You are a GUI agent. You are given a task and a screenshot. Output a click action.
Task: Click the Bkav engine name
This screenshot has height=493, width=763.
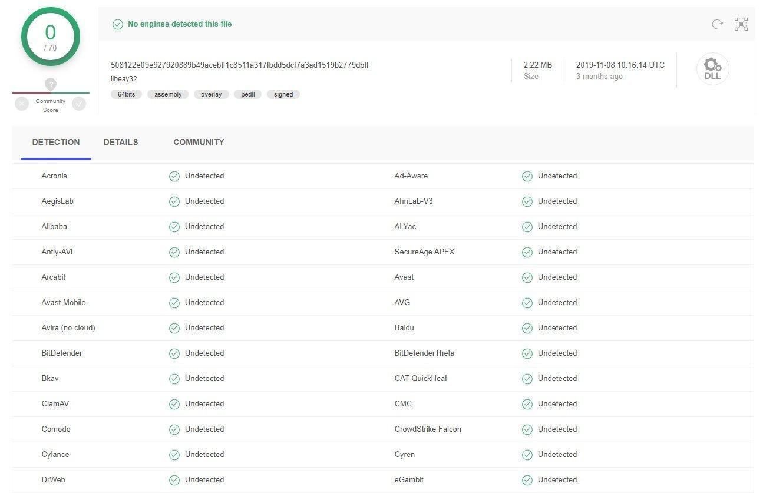tap(50, 378)
